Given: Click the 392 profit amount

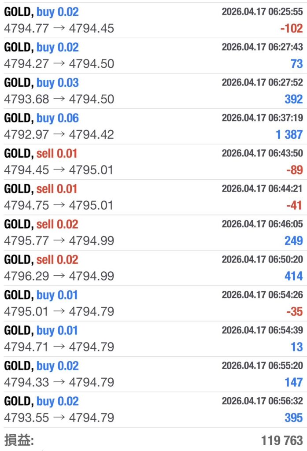Looking at the screenshot, I should 293,99.
